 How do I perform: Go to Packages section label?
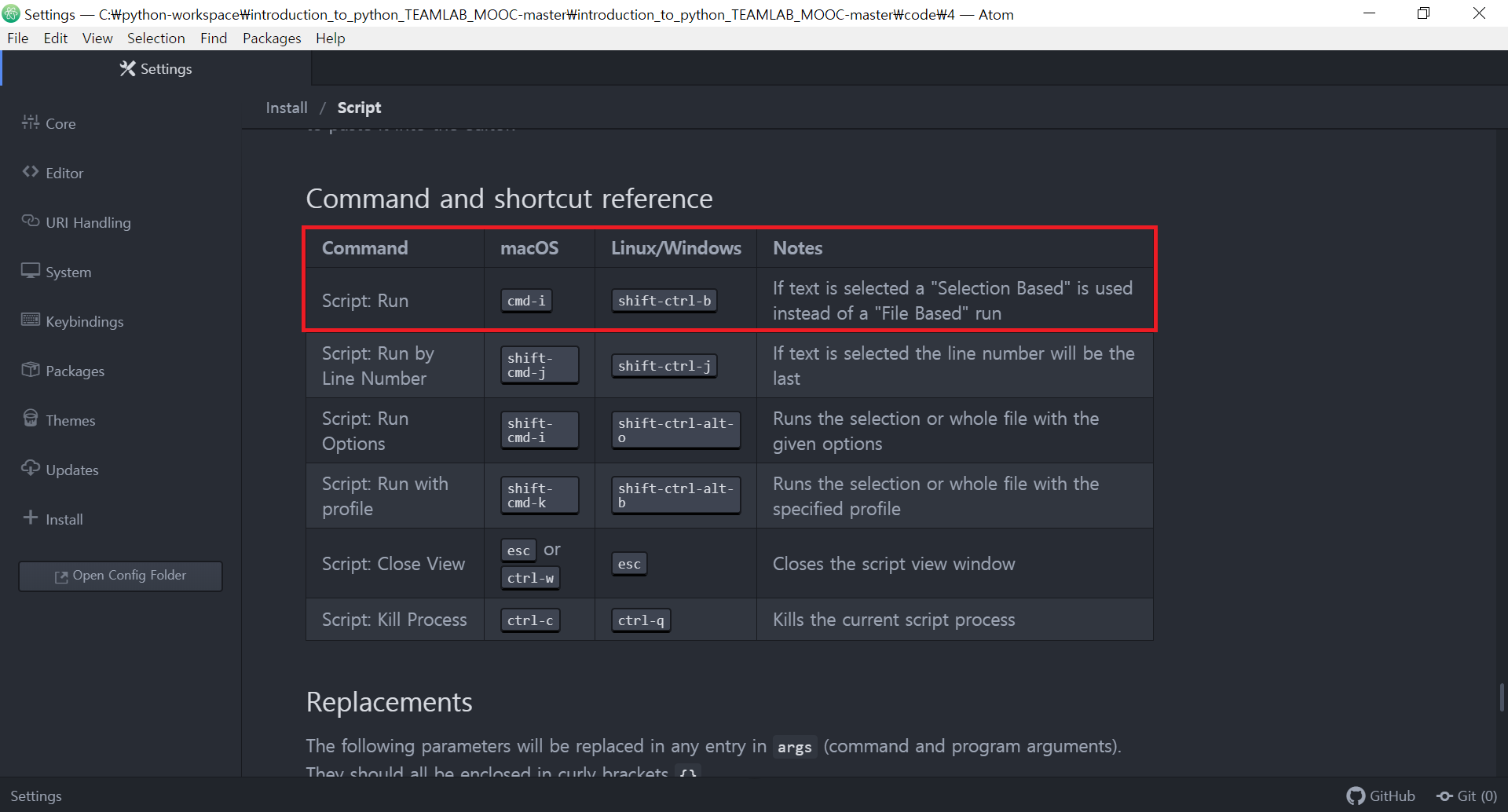(x=75, y=371)
